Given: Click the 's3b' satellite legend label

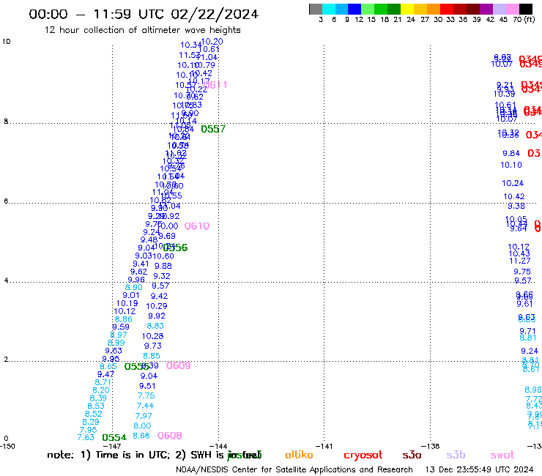Looking at the screenshot, I should point(456,455).
